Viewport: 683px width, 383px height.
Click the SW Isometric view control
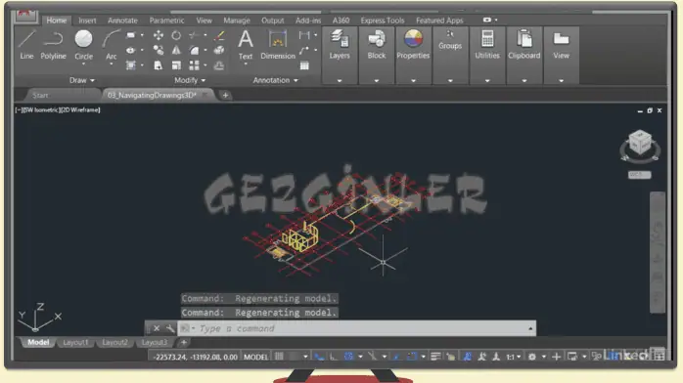[40, 110]
